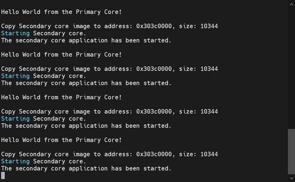Click address "0x303c0000" in the third Copy line
The width and height of the screenshot is (295, 182).
154,111
